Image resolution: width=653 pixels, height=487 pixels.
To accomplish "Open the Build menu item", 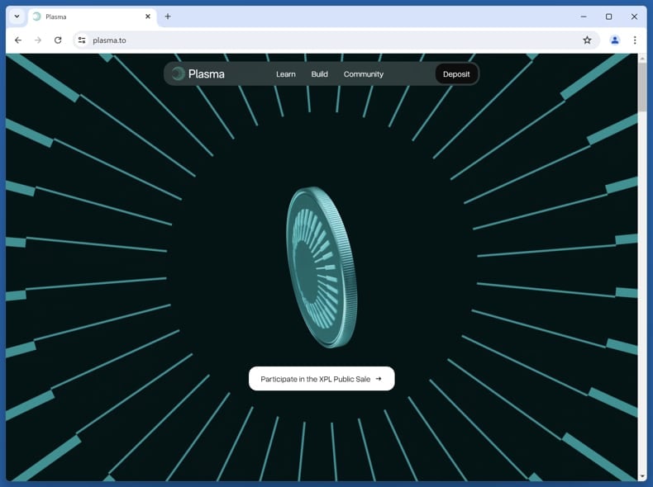I will click(x=319, y=74).
